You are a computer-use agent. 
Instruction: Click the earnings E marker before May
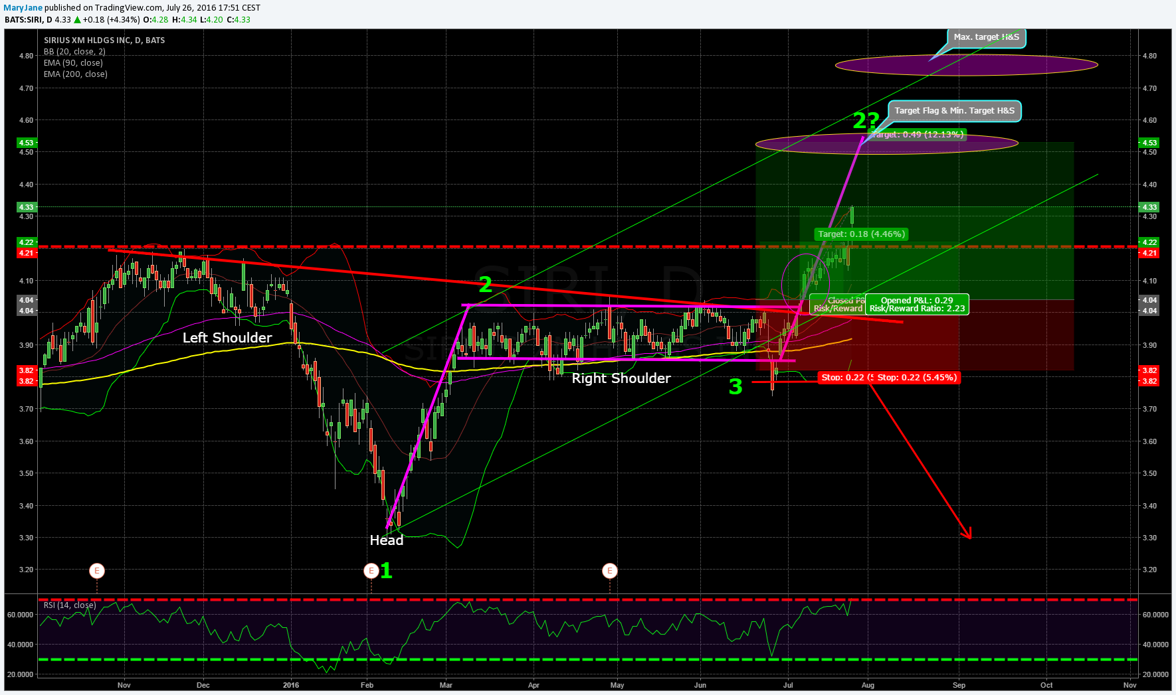coord(609,570)
